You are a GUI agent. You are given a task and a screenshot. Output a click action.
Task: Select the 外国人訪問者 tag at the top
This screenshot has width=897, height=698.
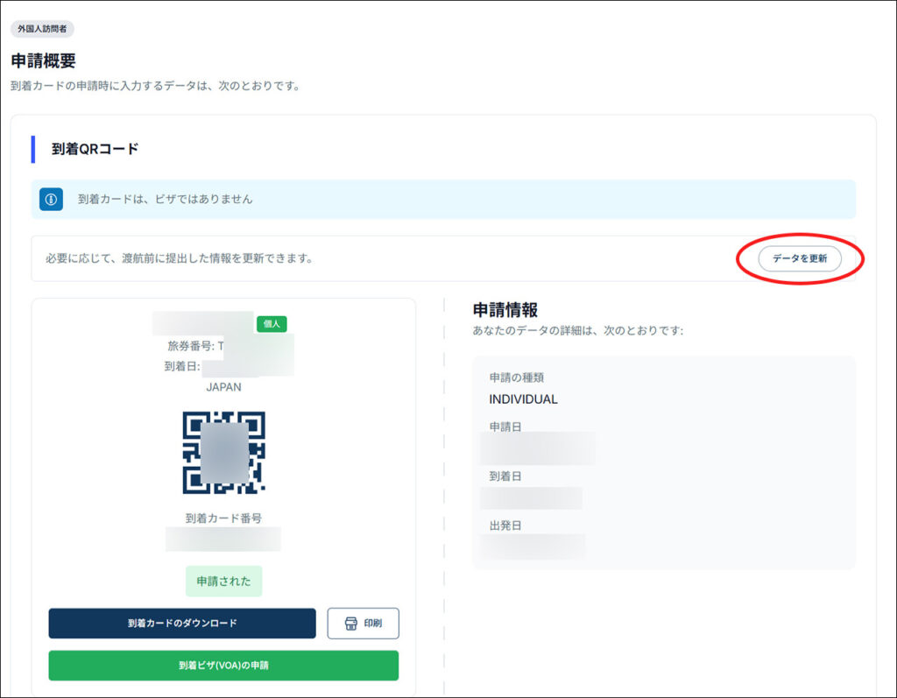point(41,28)
